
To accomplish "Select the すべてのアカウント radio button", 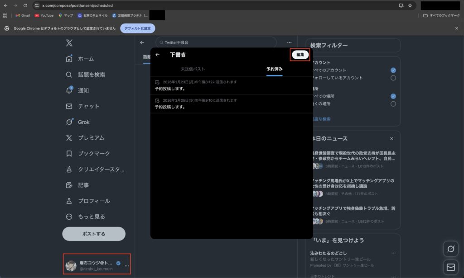I will [x=393, y=70].
